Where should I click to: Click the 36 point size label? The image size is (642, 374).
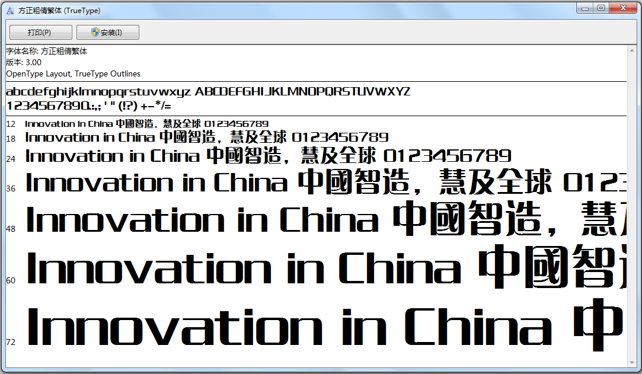11,188
